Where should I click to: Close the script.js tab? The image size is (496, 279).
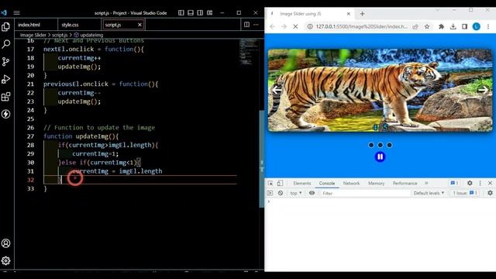[x=139, y=25]
